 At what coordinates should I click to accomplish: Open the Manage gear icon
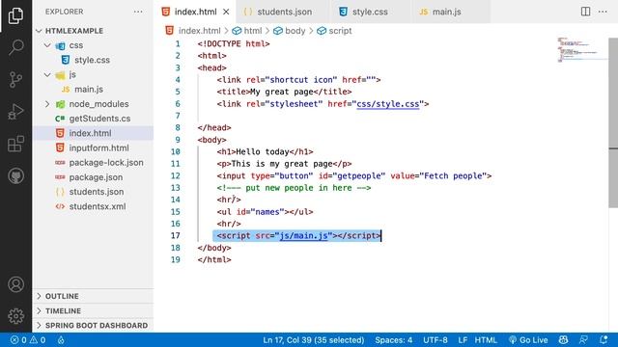point(15,316)
